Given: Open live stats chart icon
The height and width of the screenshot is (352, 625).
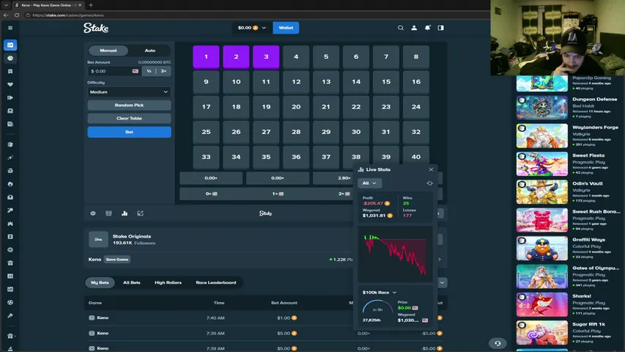Looking at the screenshot, I should (x=125, y=213).
